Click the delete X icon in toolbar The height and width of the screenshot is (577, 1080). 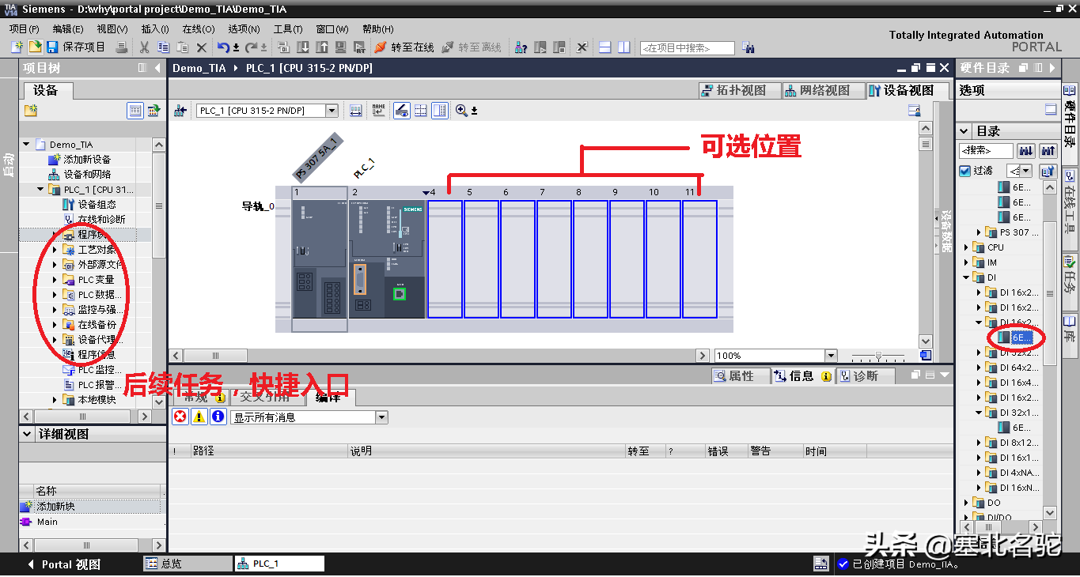tap(202, 47)
